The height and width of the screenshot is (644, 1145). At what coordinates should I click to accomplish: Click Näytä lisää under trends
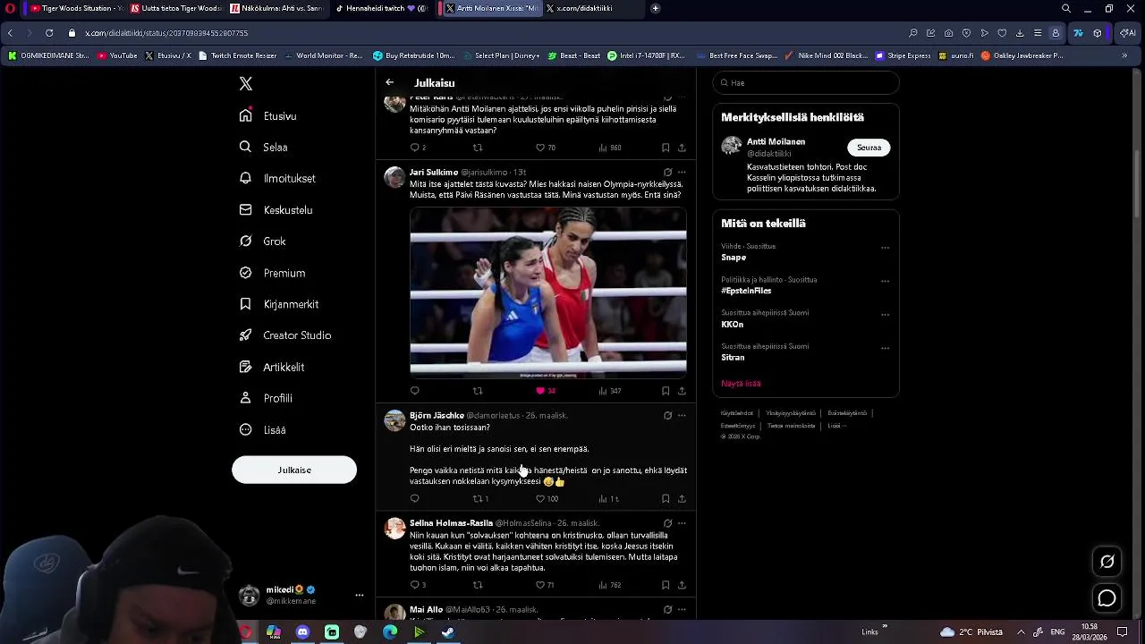point(741,383)
